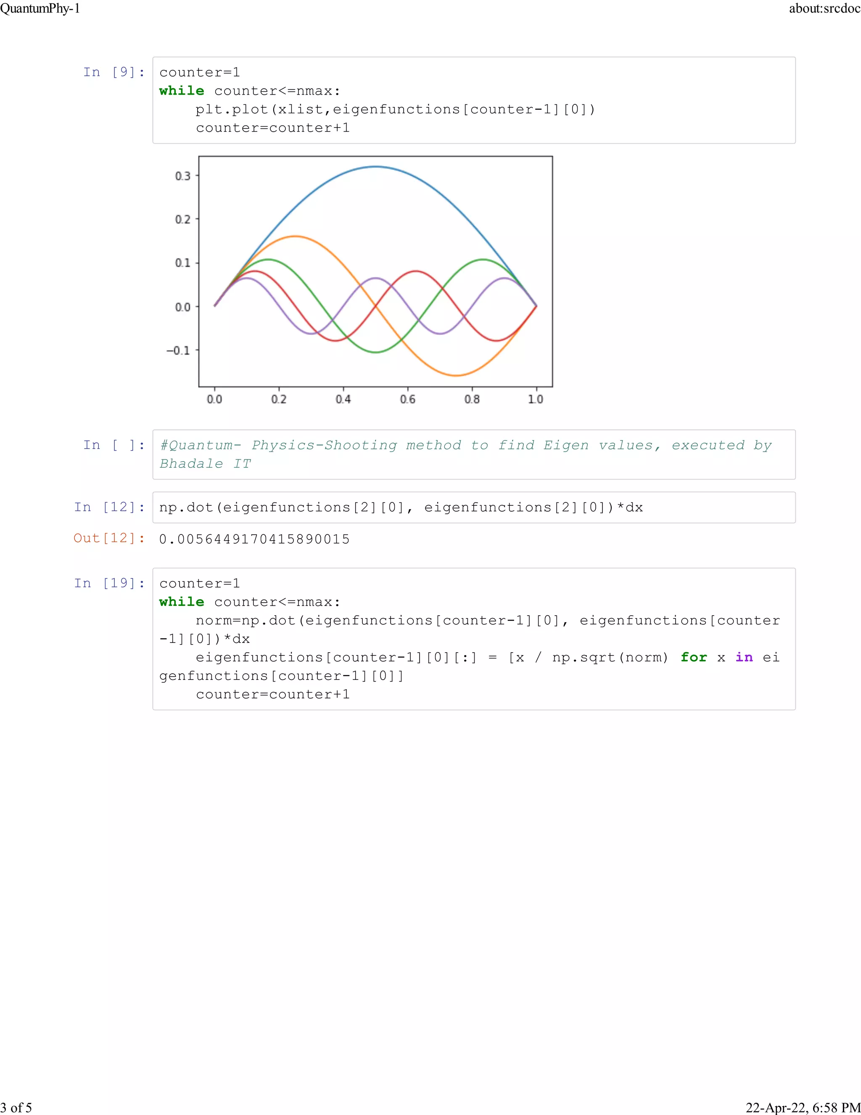Click the 'for' keyword in cell 19
Image resolution: width=861 pixels, height=1115 pixels.
(694, 657)
